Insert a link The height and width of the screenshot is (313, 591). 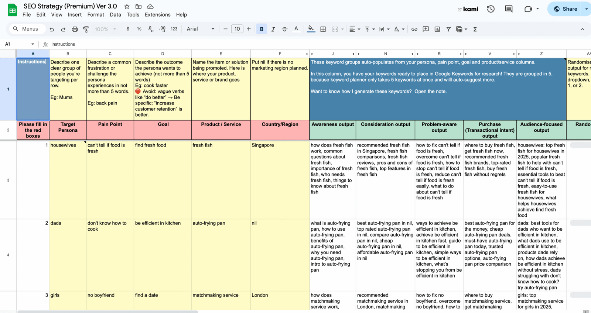[414, 29]
